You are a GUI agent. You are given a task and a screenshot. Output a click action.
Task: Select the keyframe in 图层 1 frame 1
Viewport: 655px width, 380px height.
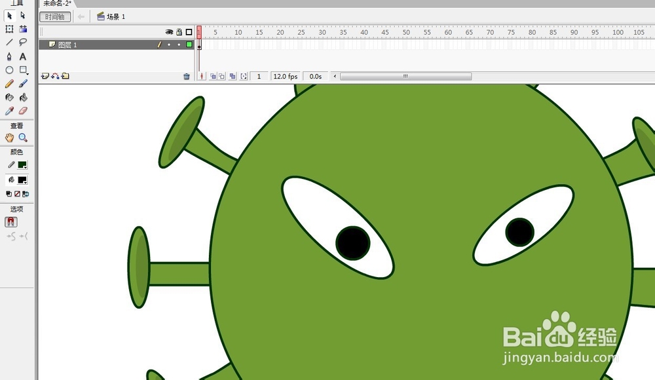[199, 45]
